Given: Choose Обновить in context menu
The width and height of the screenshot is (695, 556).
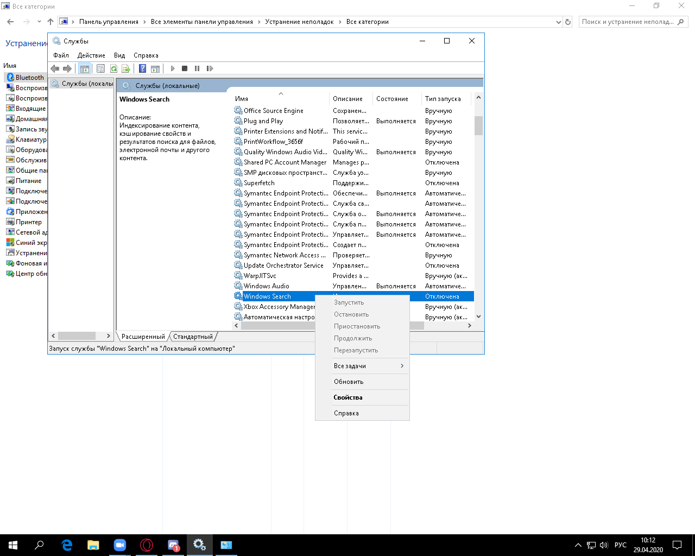Looking at the screenshot, I should click(362, 382).
